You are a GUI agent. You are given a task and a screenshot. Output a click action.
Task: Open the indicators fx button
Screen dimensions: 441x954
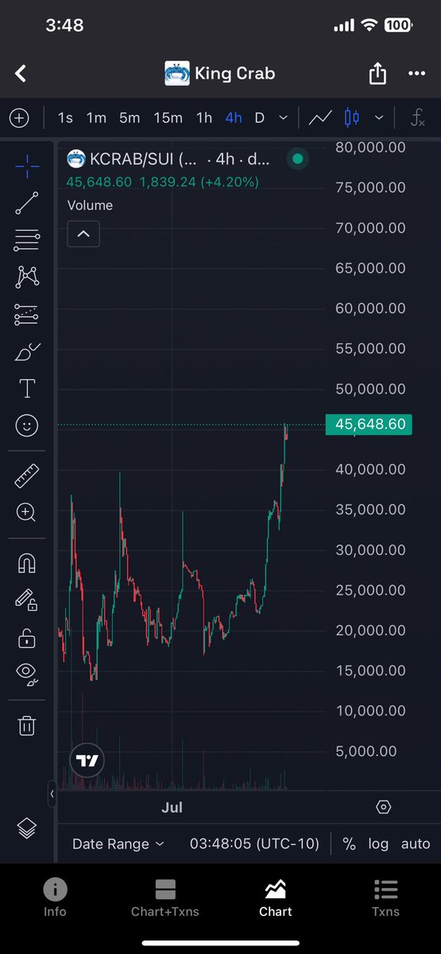(417, 118)
